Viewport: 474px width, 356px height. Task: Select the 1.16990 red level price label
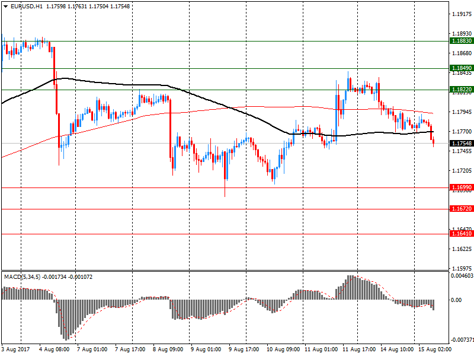pos(462,187)
